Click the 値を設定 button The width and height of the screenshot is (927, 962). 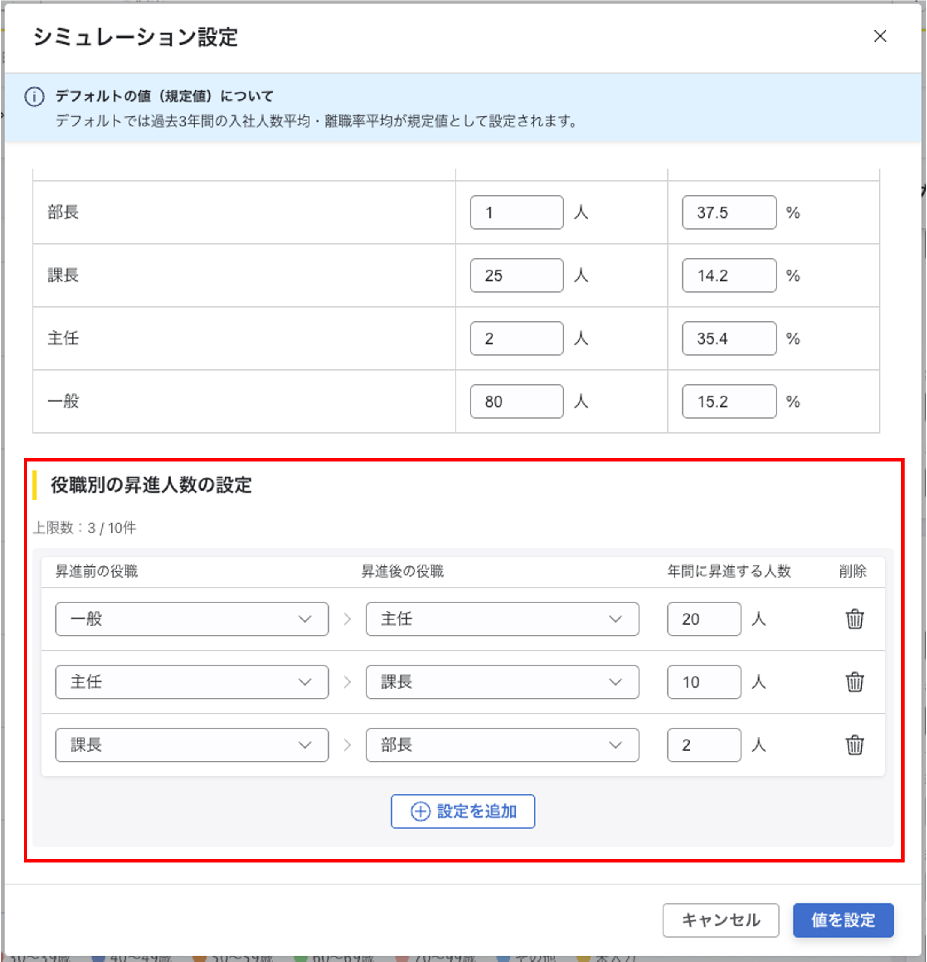tap(843, 920)
